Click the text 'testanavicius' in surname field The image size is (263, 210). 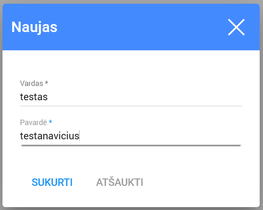49,136
